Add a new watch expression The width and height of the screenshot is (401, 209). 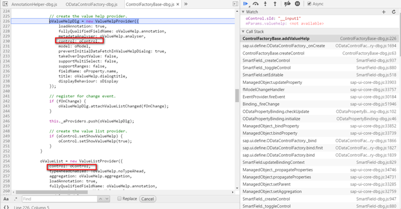384,12
